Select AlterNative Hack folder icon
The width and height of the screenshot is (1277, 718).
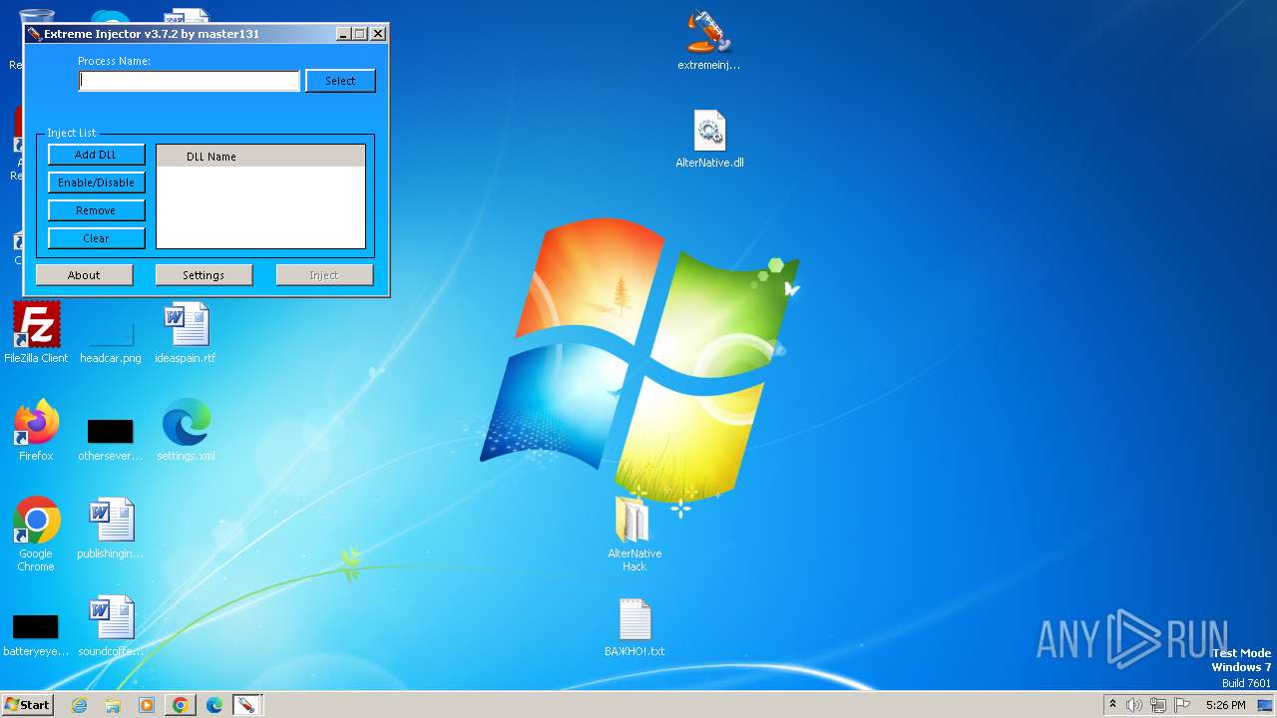point(635,534)
